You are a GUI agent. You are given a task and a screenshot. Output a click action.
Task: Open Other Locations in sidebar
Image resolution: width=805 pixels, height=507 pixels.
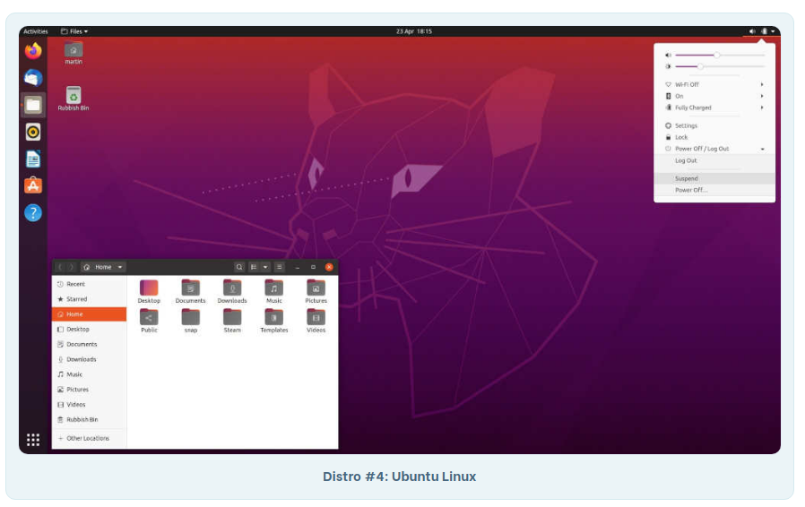[90, 439]
